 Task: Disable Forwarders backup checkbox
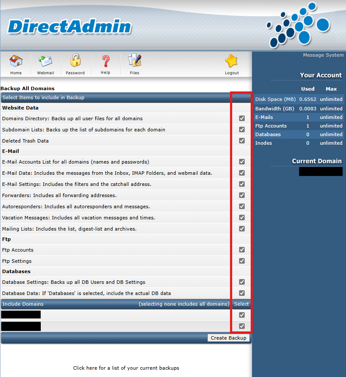tap(242, 195)
